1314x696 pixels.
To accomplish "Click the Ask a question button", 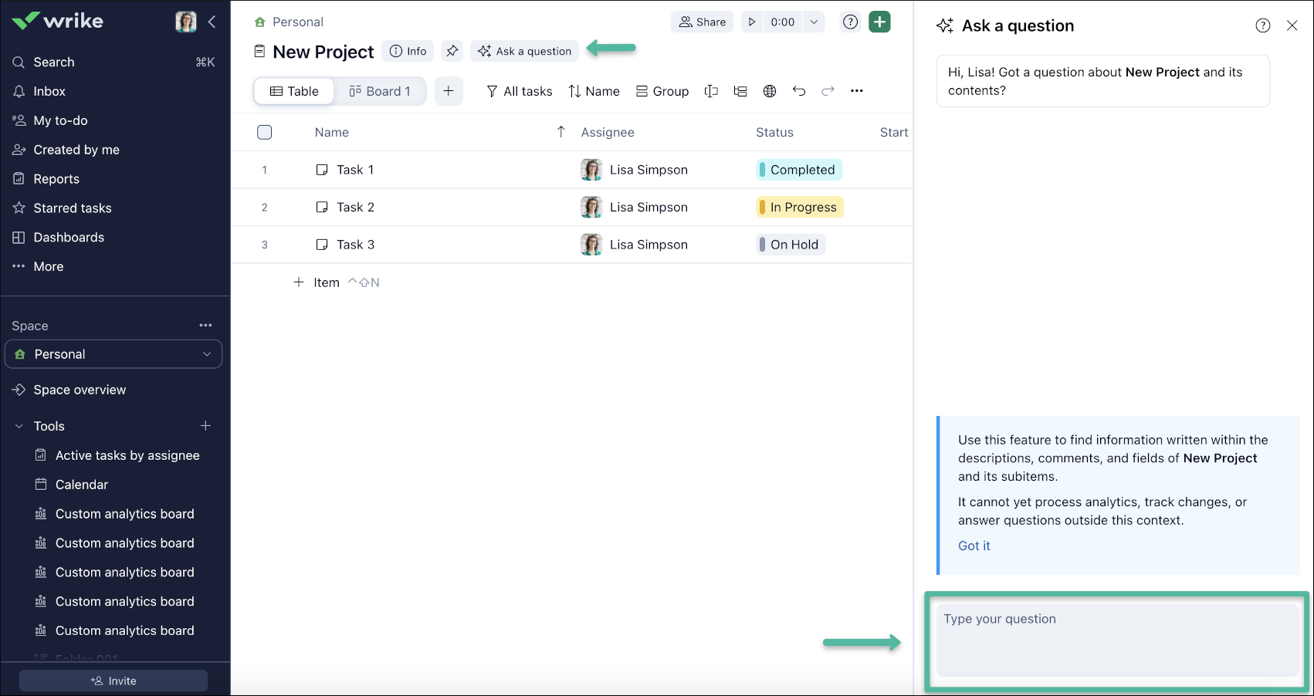I will [x=524, y=51].
